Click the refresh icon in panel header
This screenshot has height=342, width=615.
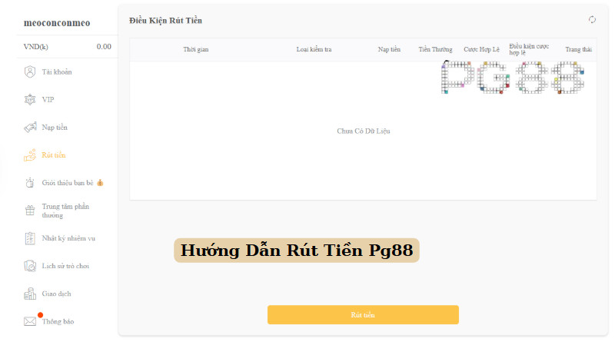(592, 20)
